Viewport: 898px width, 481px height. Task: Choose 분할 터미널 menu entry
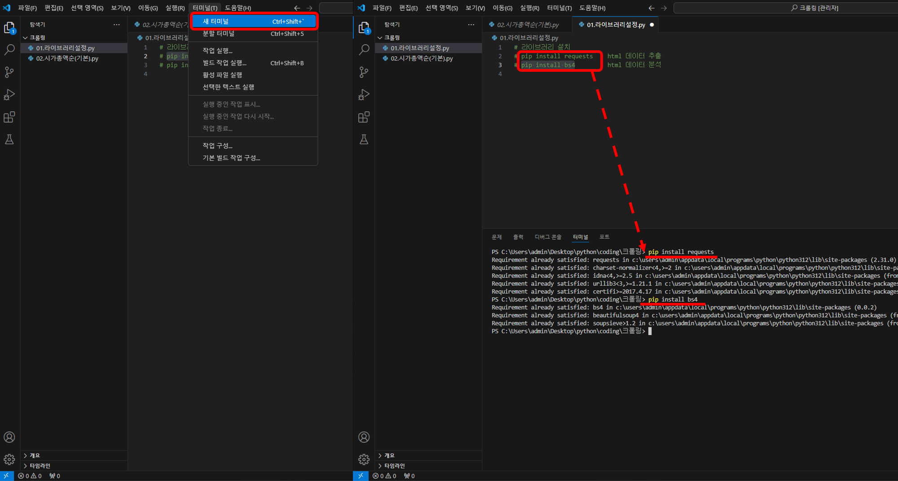pos(254,34)
